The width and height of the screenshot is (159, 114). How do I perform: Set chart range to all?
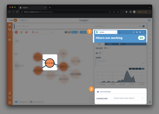coord(143,69)
